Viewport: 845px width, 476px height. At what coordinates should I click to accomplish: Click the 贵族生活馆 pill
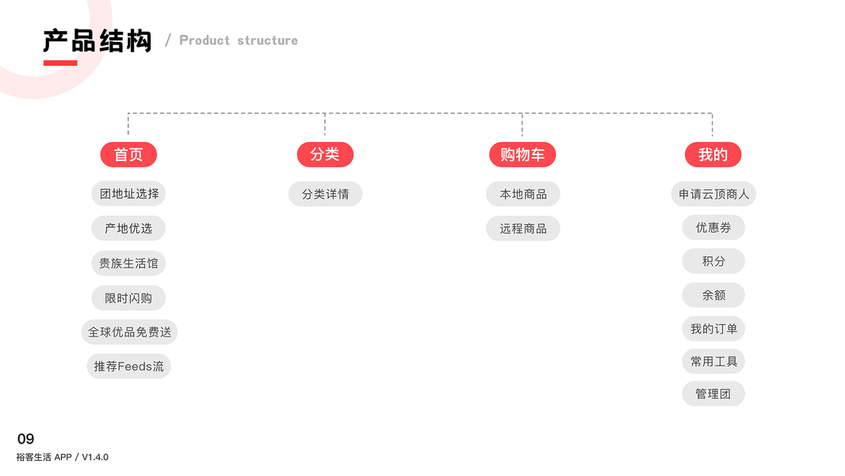(128, 263)
